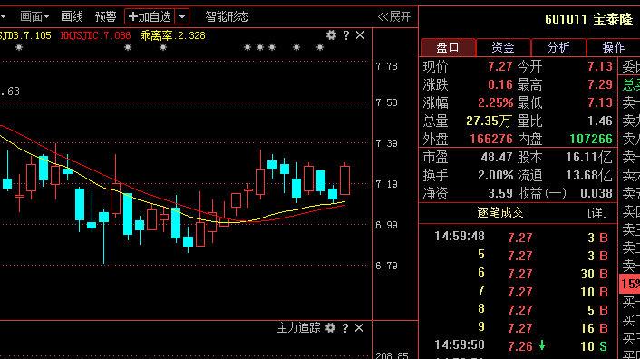The width and height of the screenshot is (640, 359).
Task: Close the main chart indicator panel
Action: pyautogui.click(x=360, y=35)
